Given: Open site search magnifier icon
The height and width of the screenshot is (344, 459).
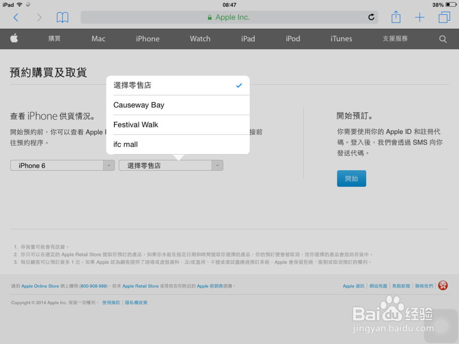Looking at the screenshot, I should [x=443, y=39].
